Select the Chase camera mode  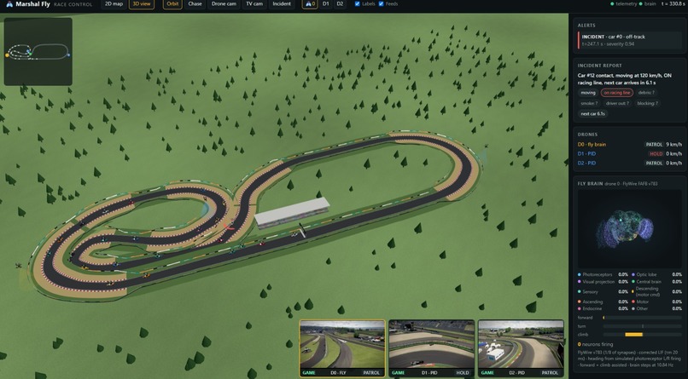(x=195, y=4)
